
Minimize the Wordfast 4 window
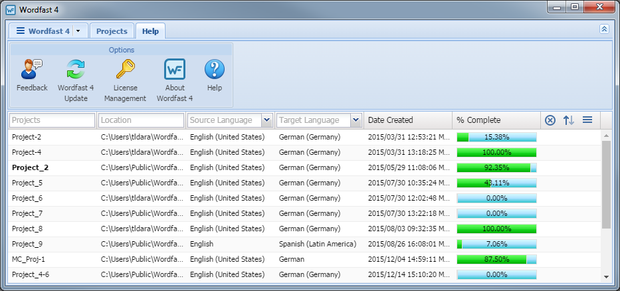(557, 7)
